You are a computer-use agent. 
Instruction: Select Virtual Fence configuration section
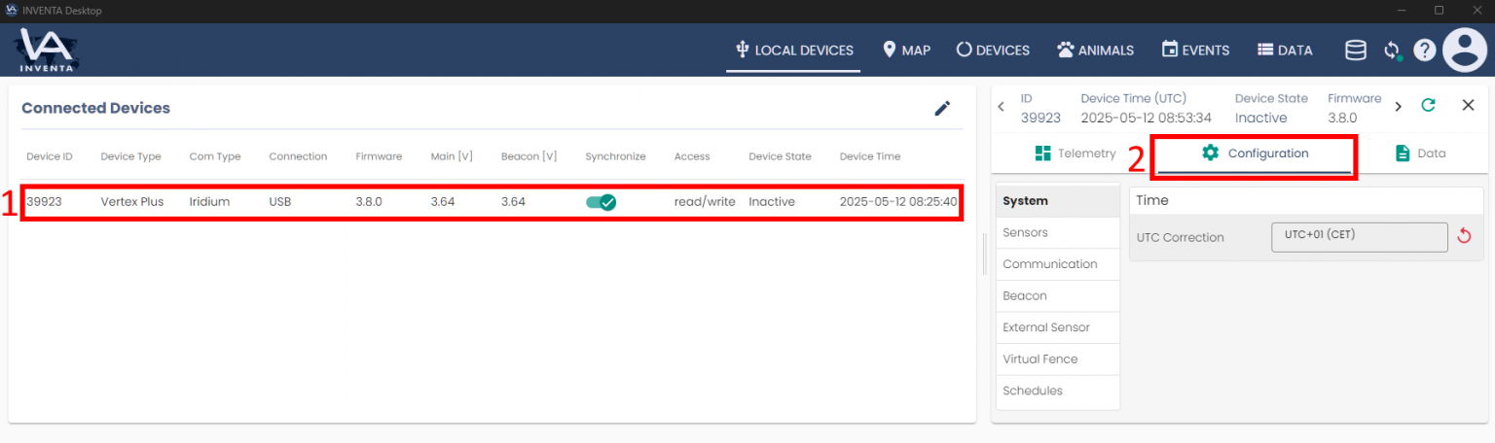click(1039, 359)
